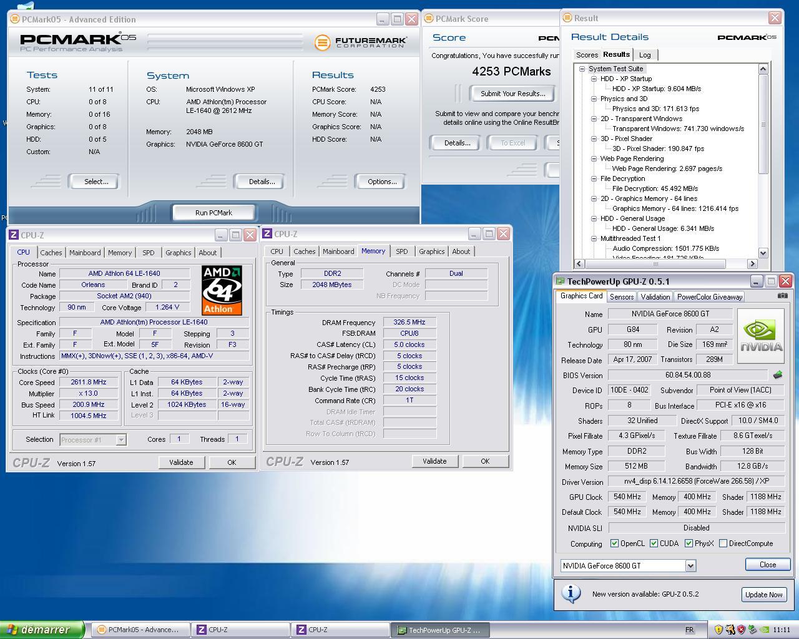Click right arrow of Result horizontal scrollbar
The height and width of the screenshot is (639, 799).
752,264
